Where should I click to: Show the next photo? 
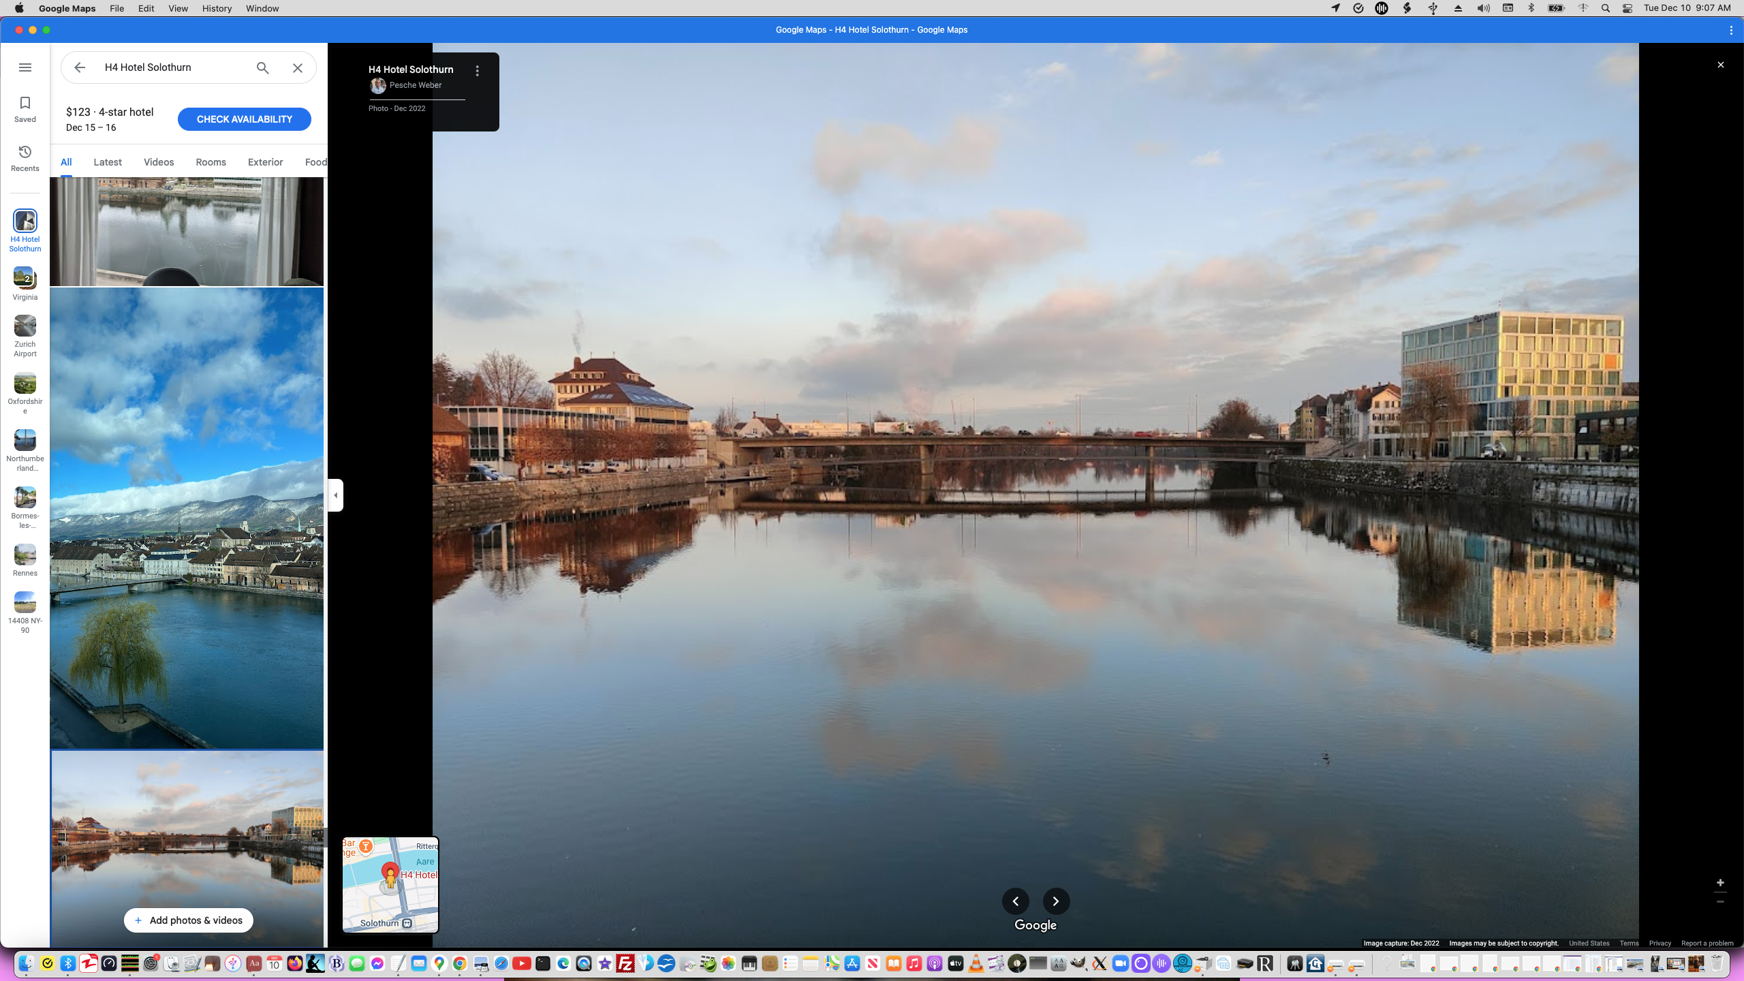(1056, 901)
